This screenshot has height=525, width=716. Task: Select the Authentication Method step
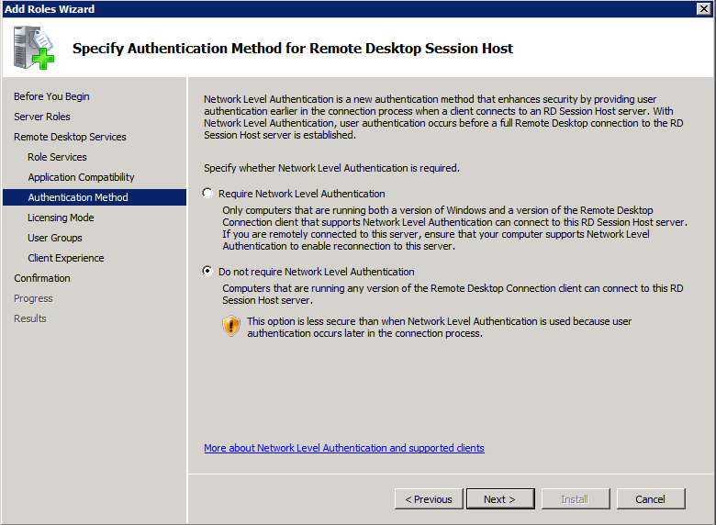(95, 197)
